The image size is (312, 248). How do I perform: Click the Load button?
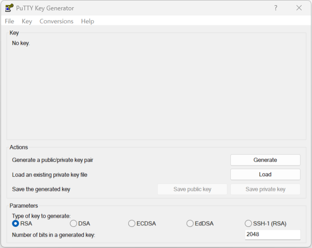pyautogui.click(x=265, y=174)
